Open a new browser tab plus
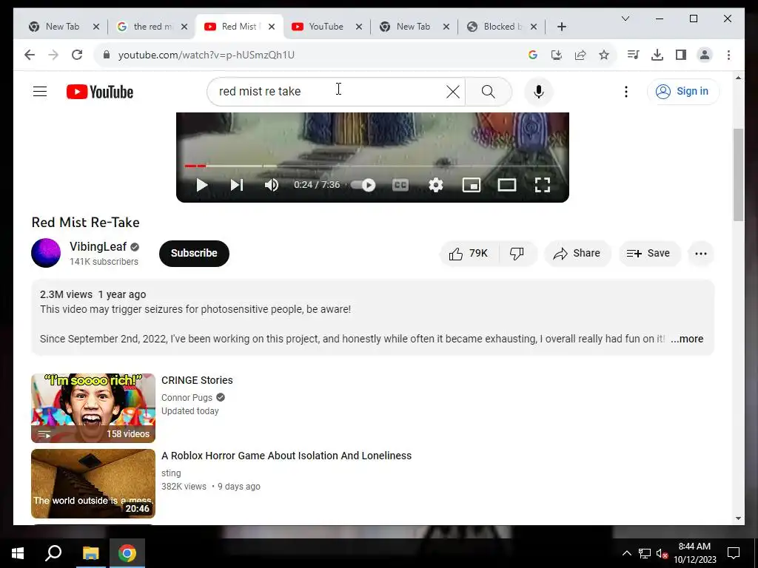Image resolution: width=758 pixels, height=568 pixels. click(561, 27)
